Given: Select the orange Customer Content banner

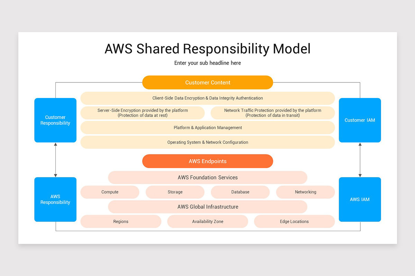Looking at the screenshot, I should point(207,82).
